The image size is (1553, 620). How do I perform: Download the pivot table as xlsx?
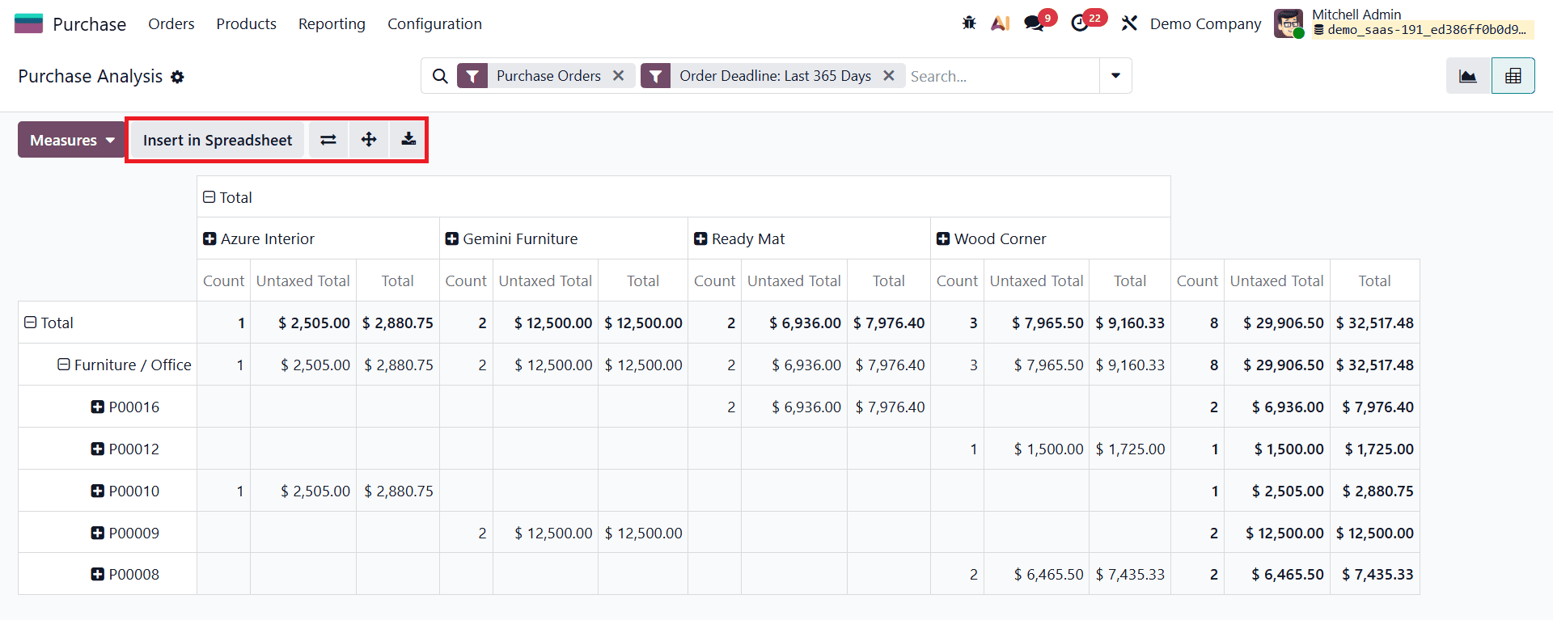pos(409,140)
